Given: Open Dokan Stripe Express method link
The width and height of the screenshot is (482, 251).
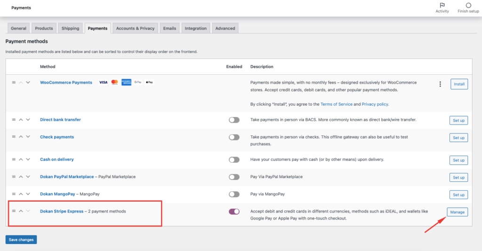Looking at the screenshot, I should click(x=62, y=211).
